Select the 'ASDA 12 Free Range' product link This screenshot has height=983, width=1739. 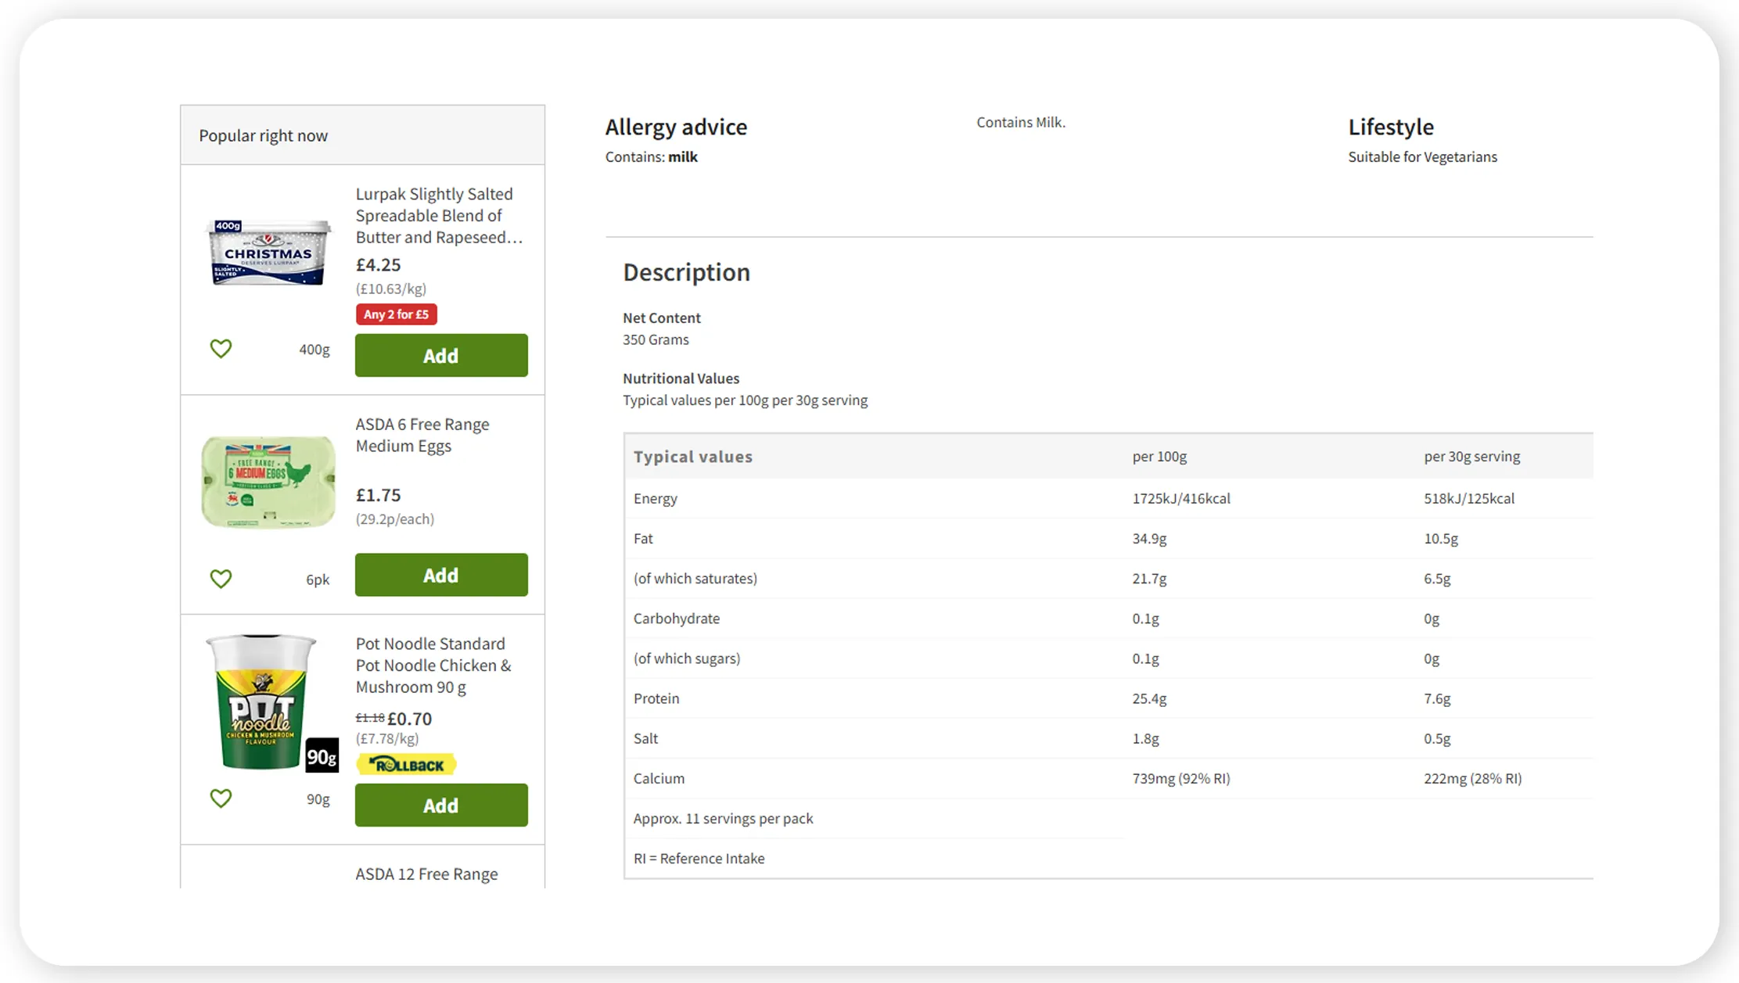coord(426,874)
